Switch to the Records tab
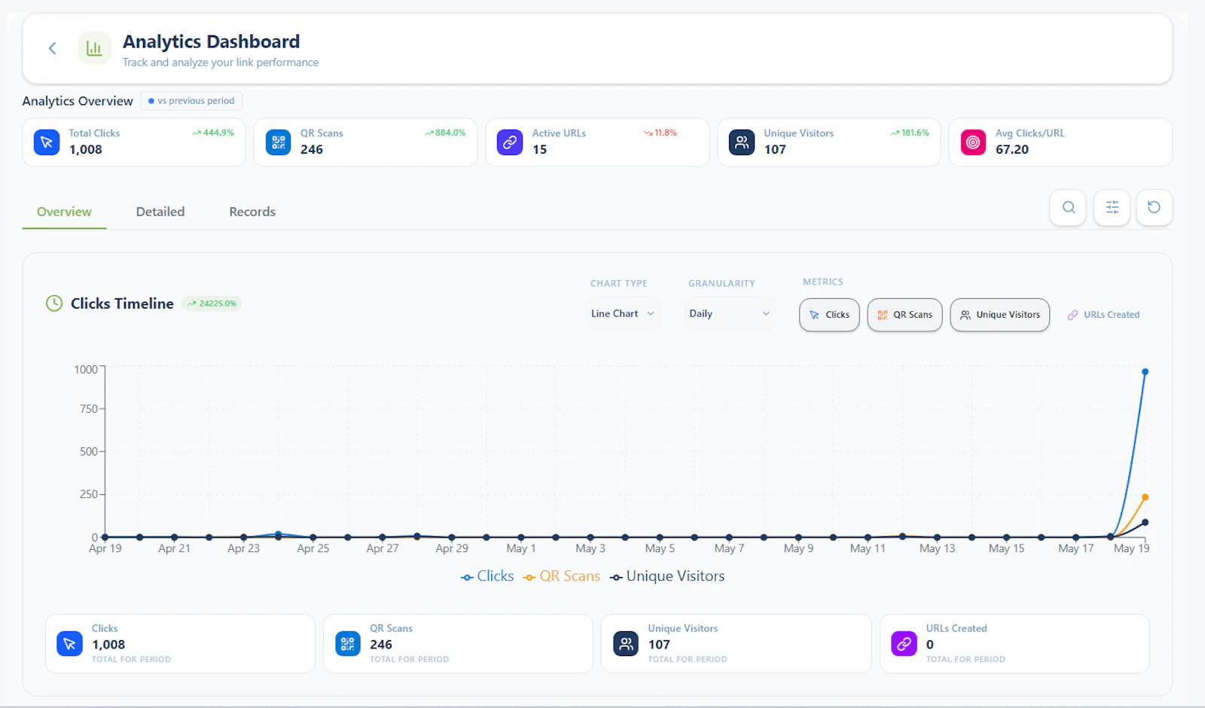The width and height of the screenshot is (1205, 708). [252, 212]
